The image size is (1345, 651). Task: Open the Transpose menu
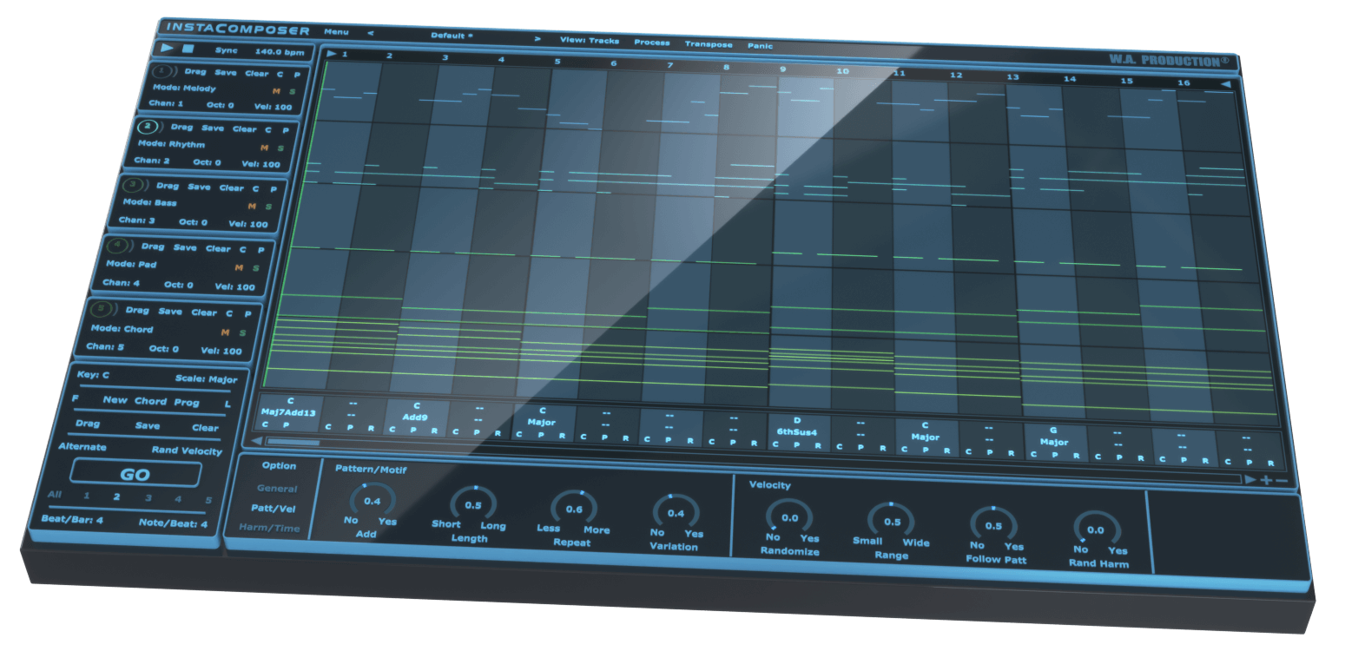[708, 43]
